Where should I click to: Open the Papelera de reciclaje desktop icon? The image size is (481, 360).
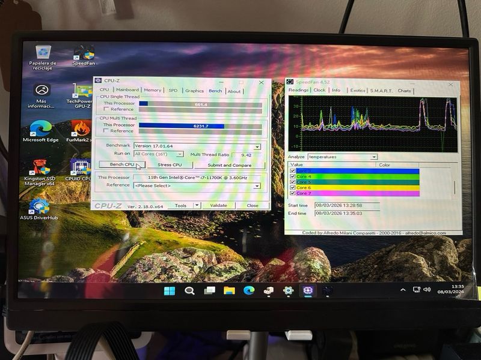[x=43, y=58]
